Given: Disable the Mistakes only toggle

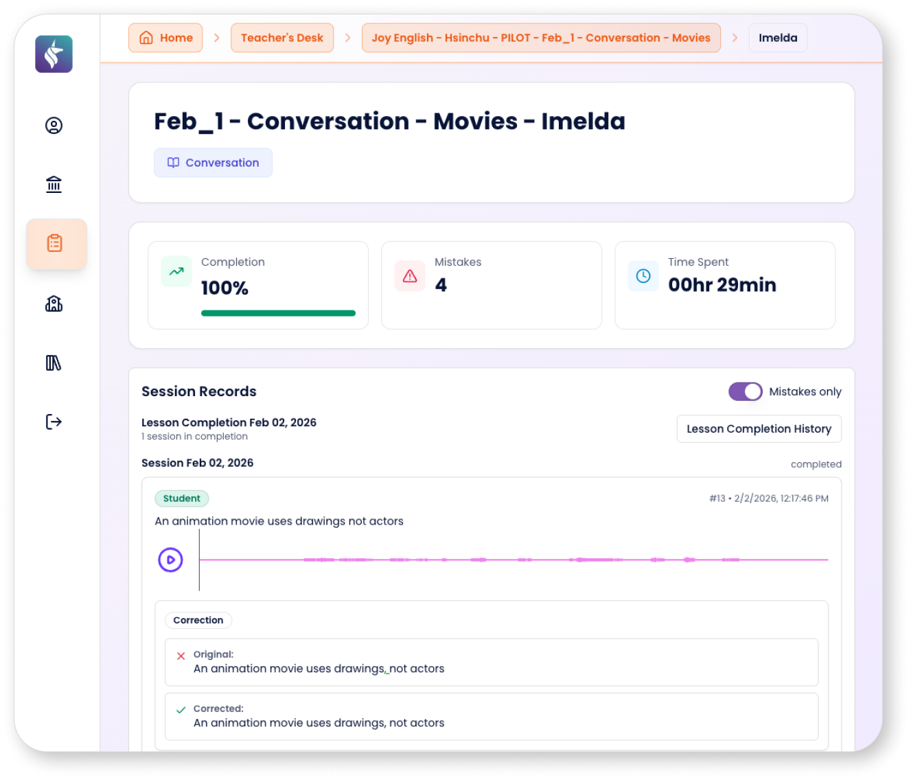Looking at the screenshot, I should [745, 391].
